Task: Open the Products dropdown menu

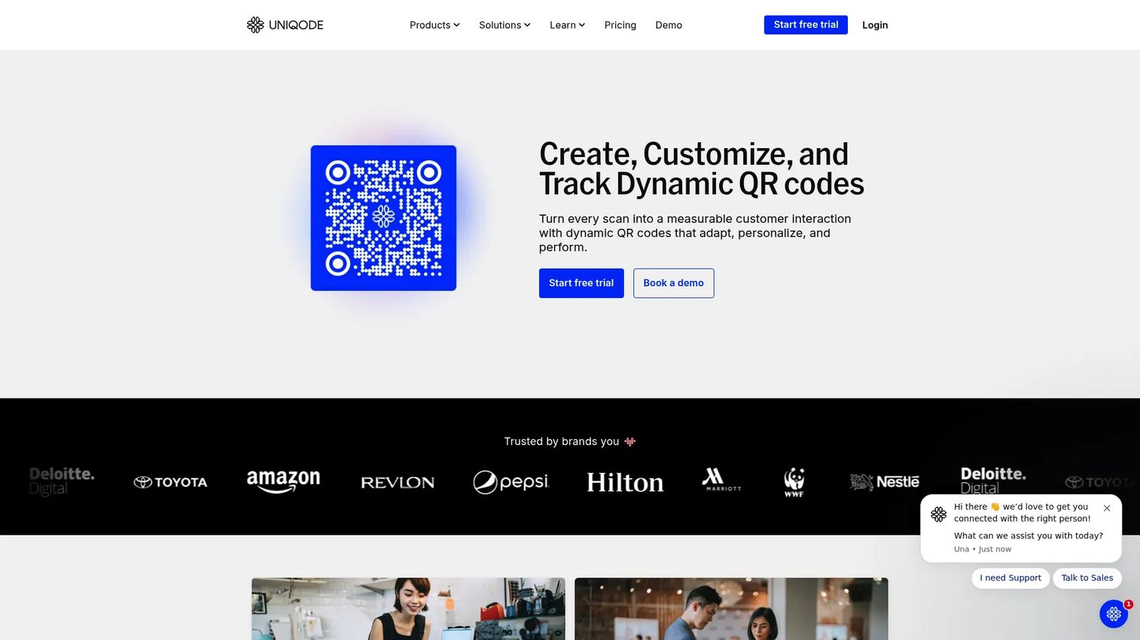Action: (434, 25)
